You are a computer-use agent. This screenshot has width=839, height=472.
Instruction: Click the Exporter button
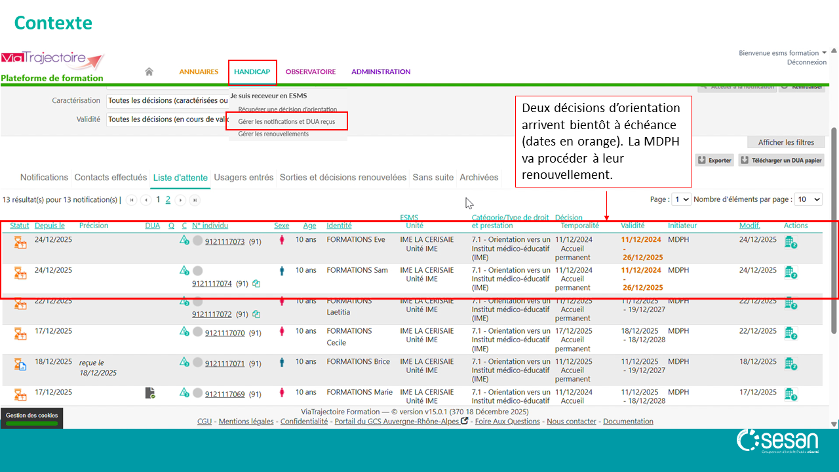pos(714,160)
